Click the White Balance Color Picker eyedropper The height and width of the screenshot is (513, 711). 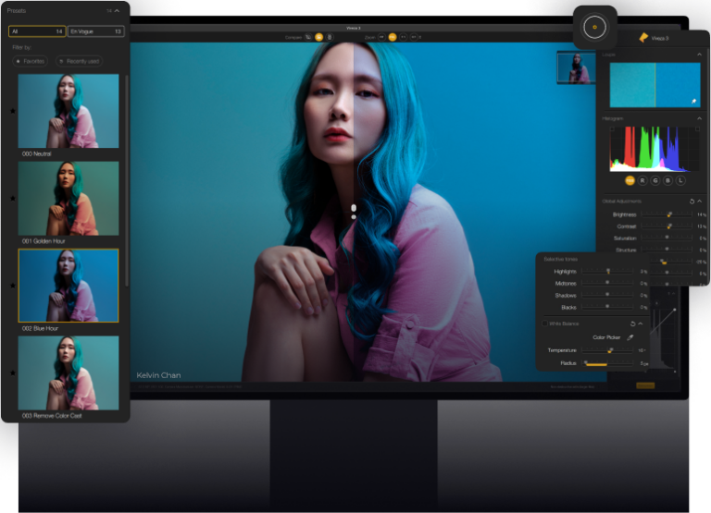(x=630, y=337)
